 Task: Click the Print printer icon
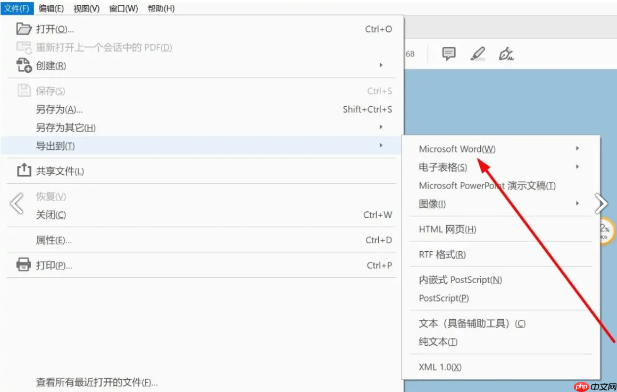(24, 265)
